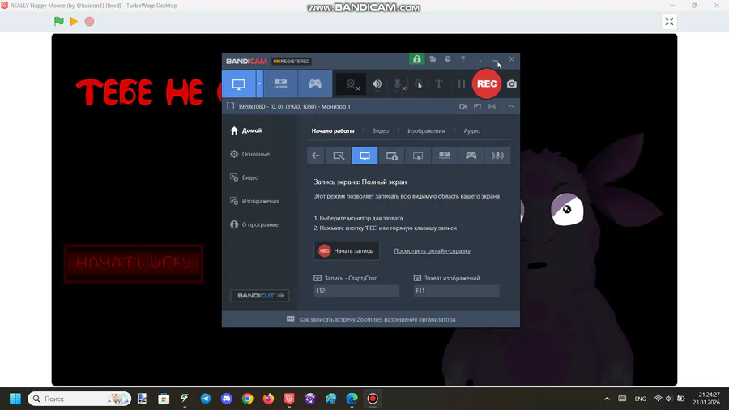Select game recording mode gamepad
The width and height of the screenshot is (729, 410).
pyautogui.click(x=315, y=83)
